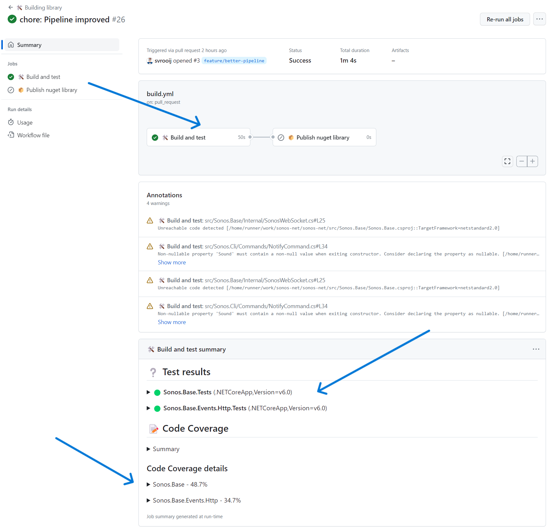Viewport: 553px width, 530px height.
Task: Expand Sonos.Base.Events.Http.Tests results
Action: [x=149, y=408]
